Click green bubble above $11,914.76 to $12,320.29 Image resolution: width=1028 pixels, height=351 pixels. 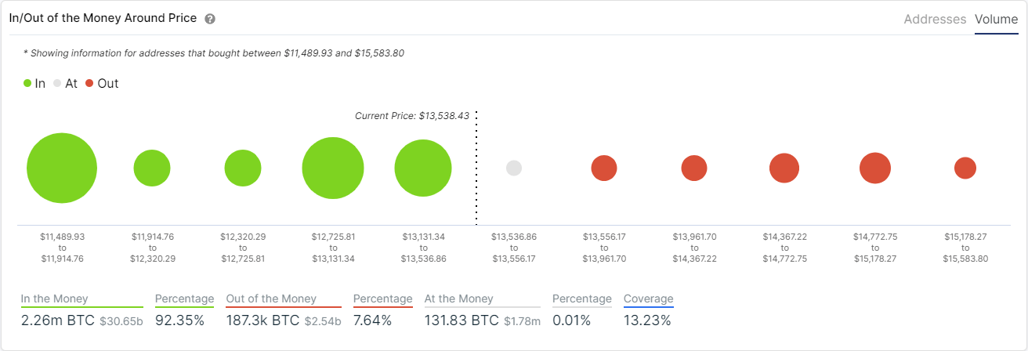point(152,168)
